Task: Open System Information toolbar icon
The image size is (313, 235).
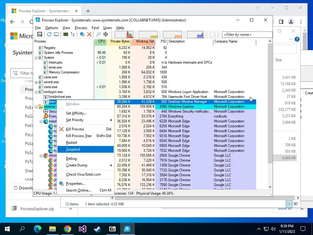Action: tap(65, 34)
